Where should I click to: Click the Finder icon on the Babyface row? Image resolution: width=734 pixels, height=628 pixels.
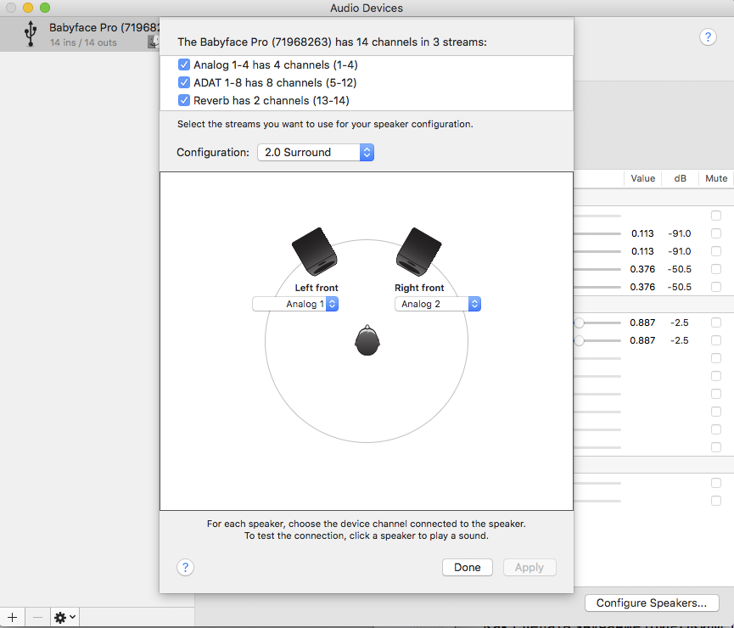(x=154, y=42)
